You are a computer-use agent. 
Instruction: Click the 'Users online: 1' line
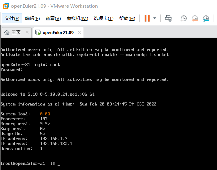(21, 148)
